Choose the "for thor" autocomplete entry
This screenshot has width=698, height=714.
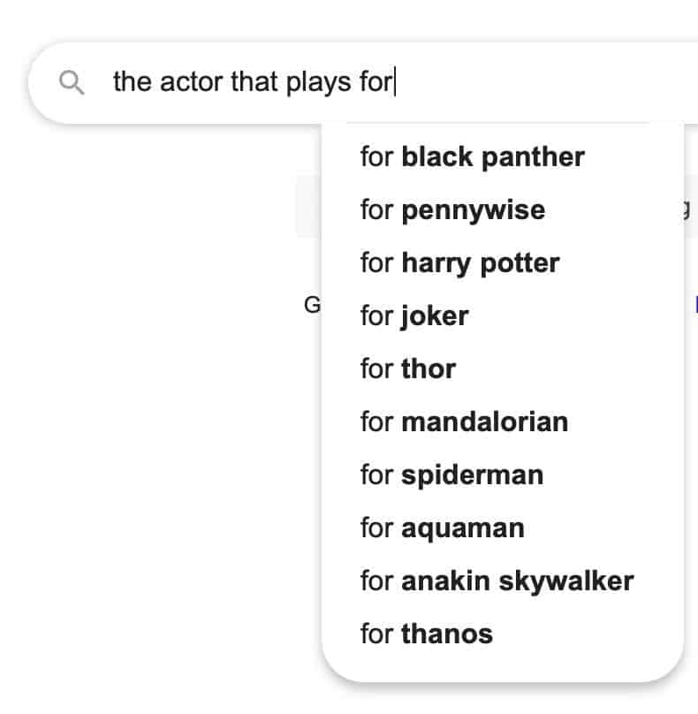(x=408, y=368)
